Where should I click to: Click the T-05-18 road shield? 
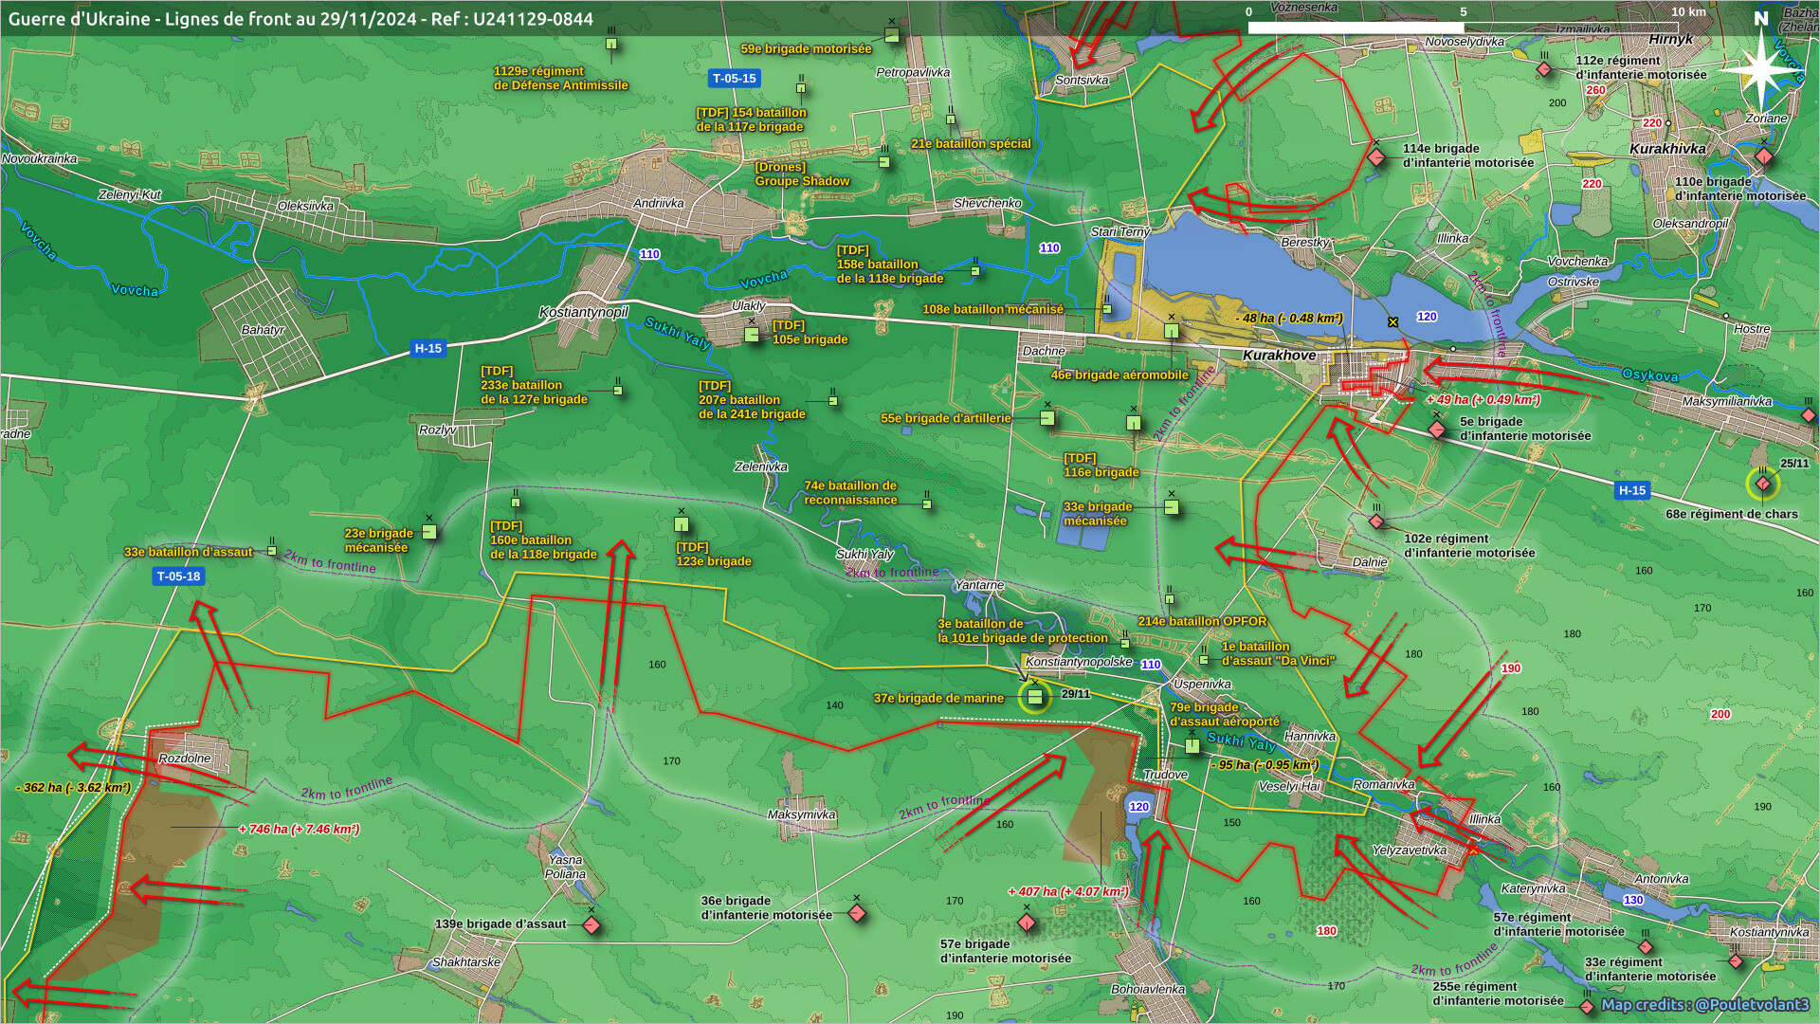click(178, 576)
